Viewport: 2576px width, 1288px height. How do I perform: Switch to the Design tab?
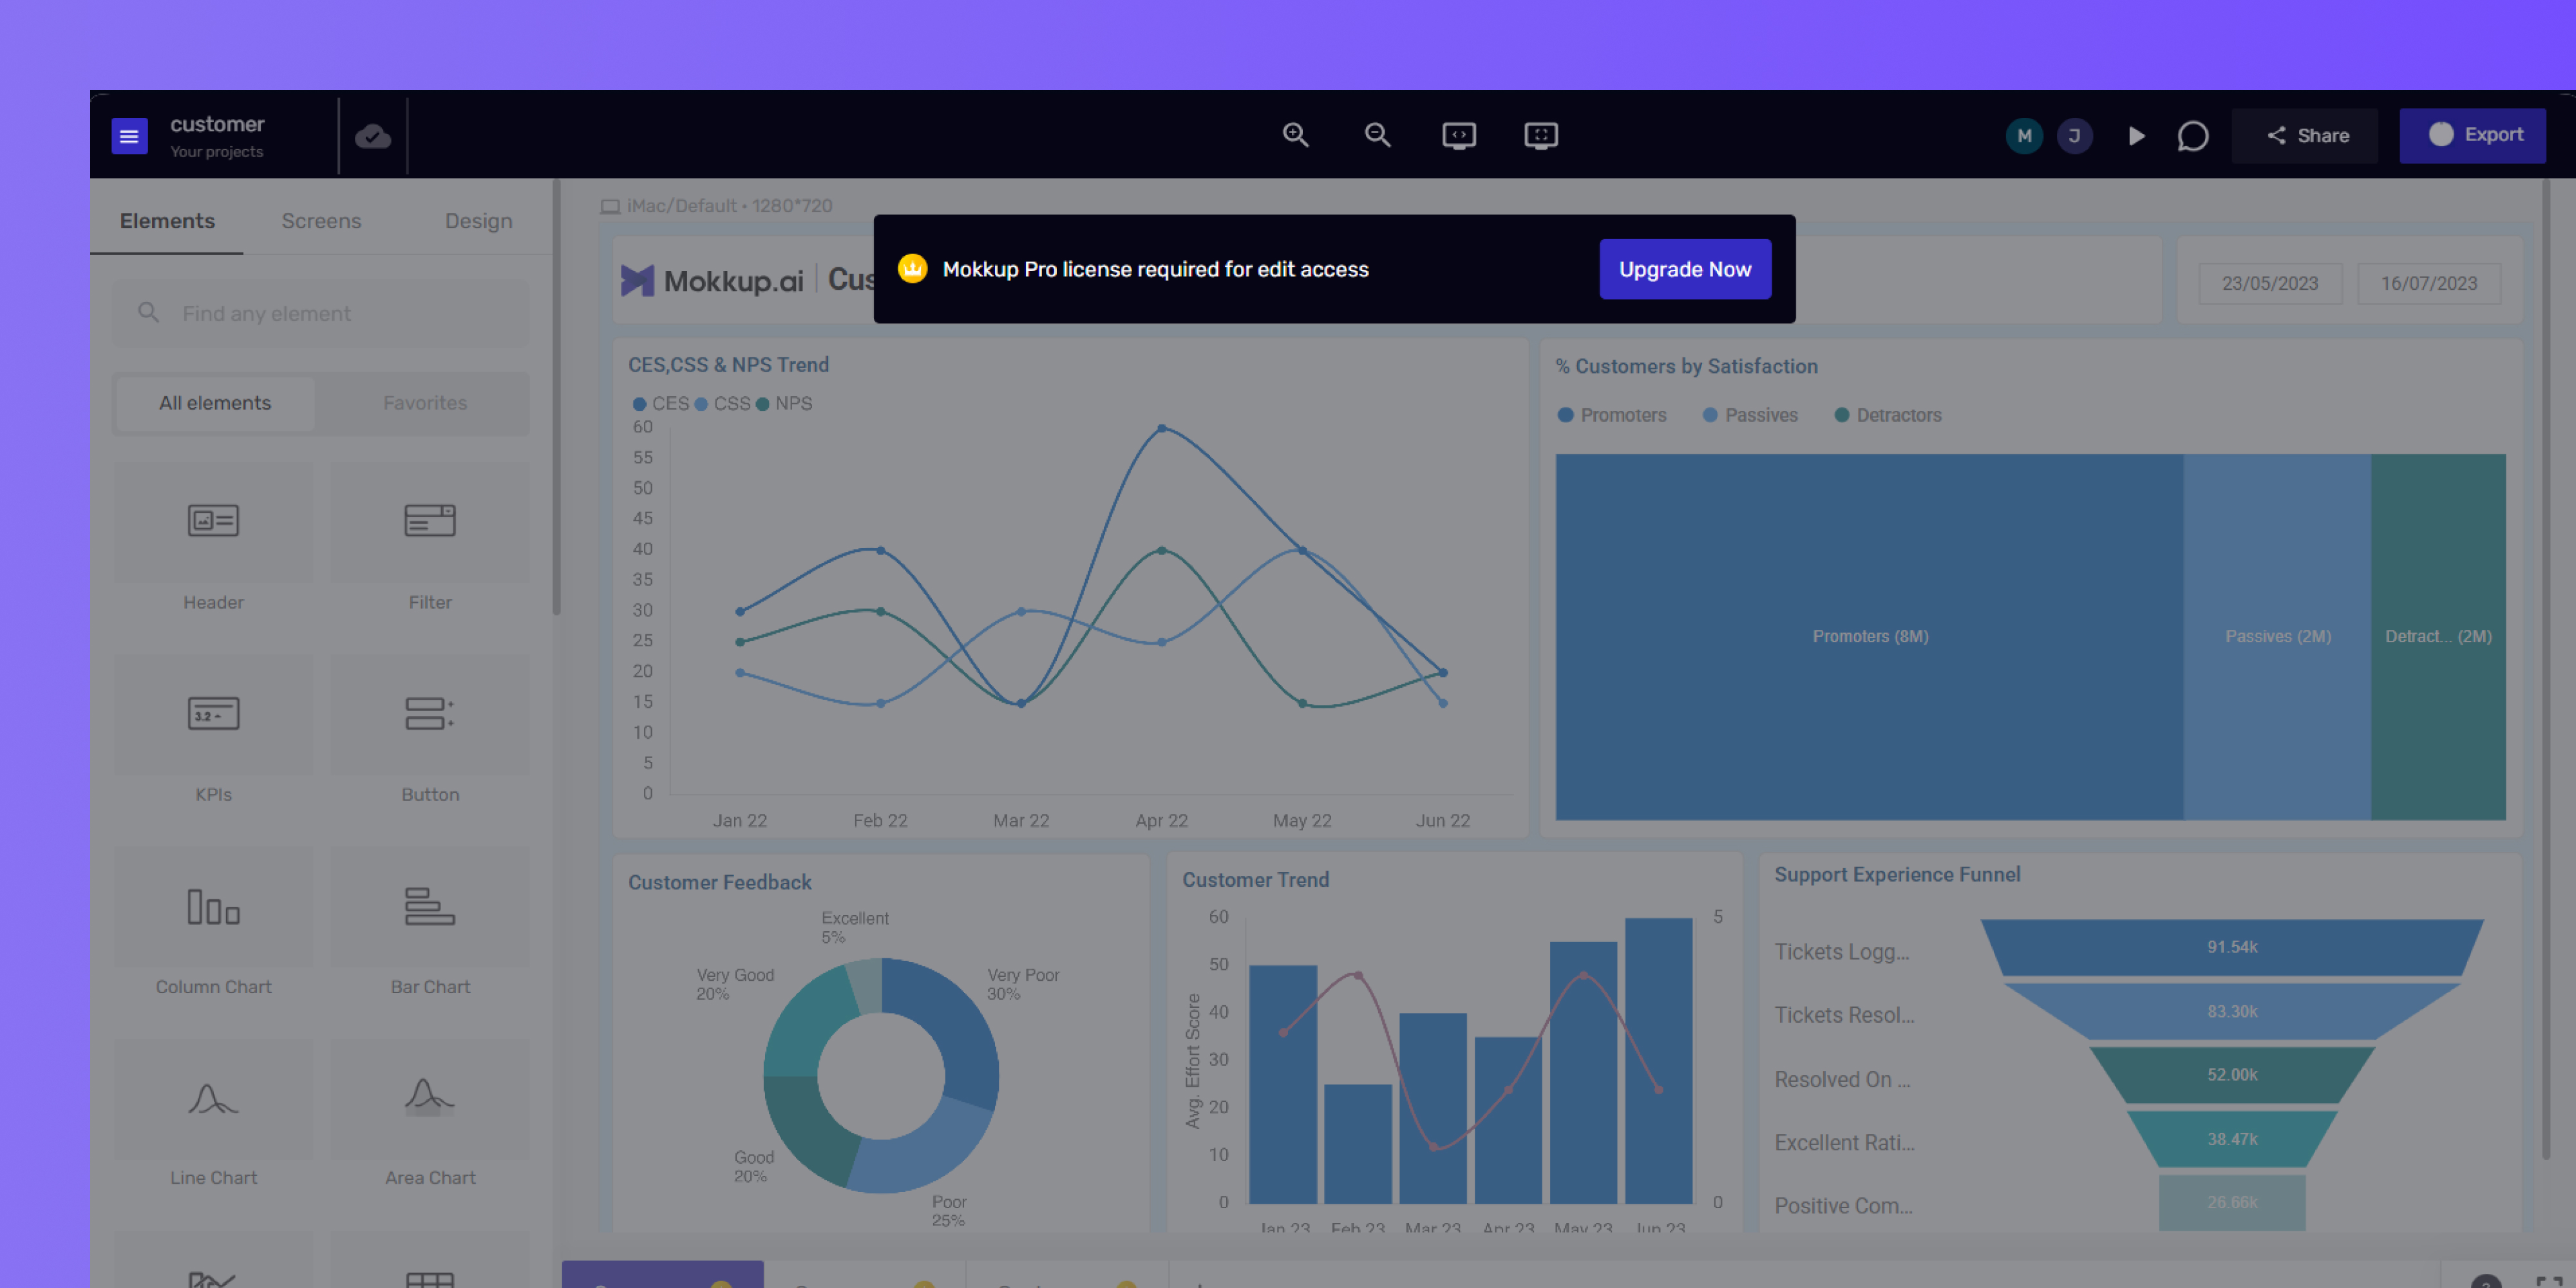(x=478, y=221)
